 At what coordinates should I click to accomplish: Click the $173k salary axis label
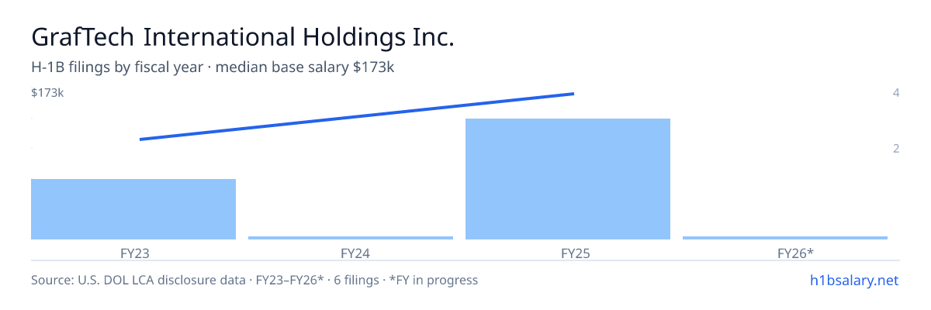tap(47, 93)
